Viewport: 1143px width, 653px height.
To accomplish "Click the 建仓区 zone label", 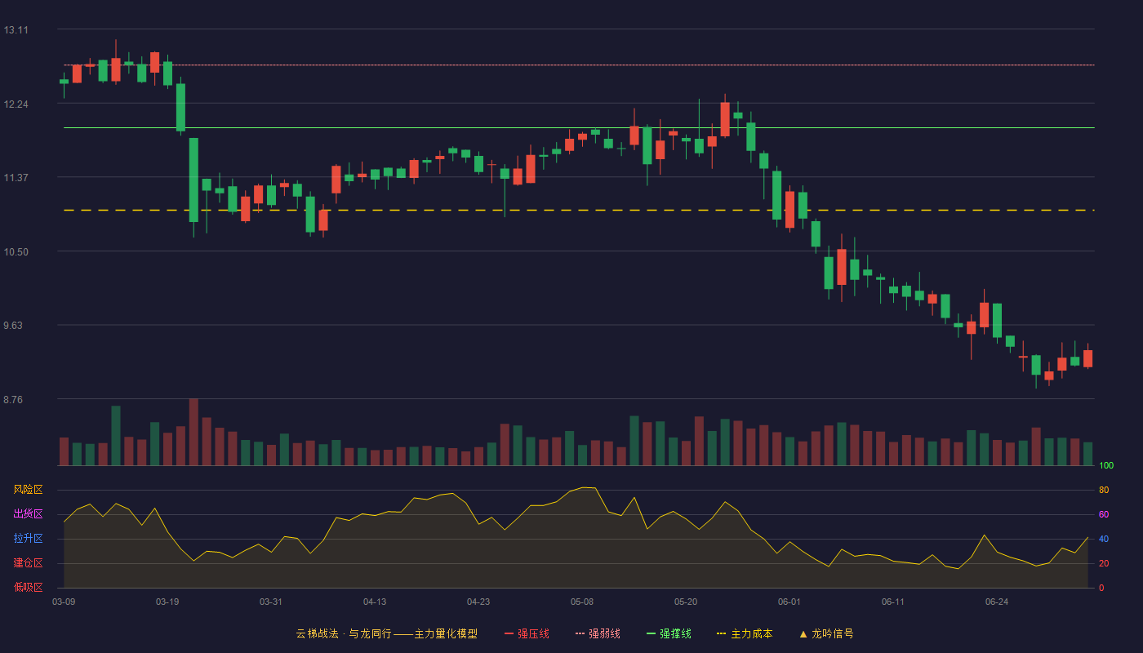I will [x=28, y=563].
